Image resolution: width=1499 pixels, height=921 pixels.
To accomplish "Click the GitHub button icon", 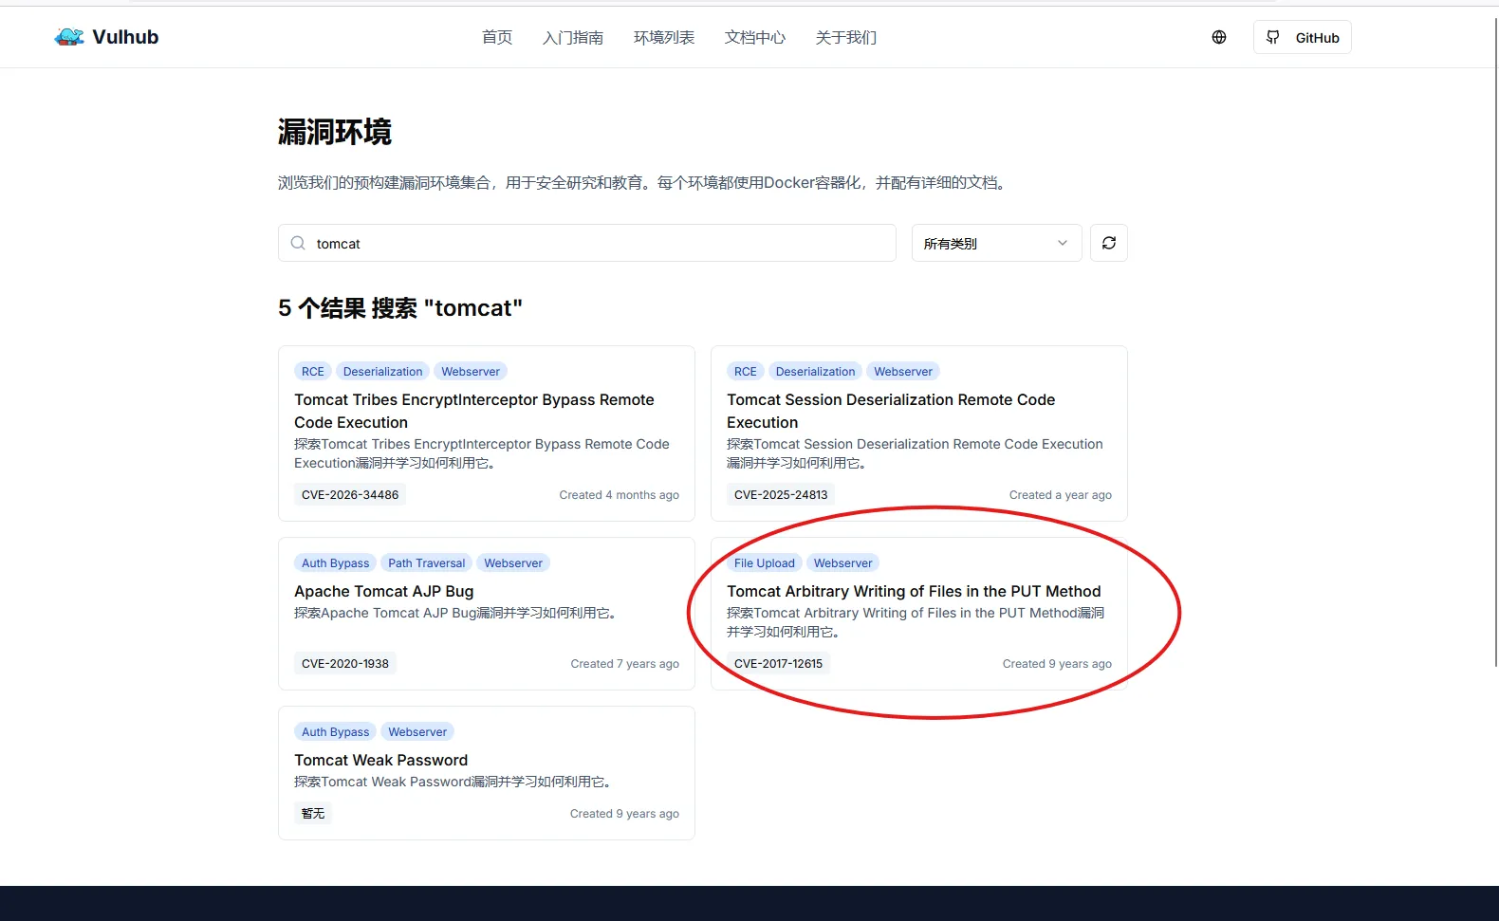I will tap(1273, 37).
